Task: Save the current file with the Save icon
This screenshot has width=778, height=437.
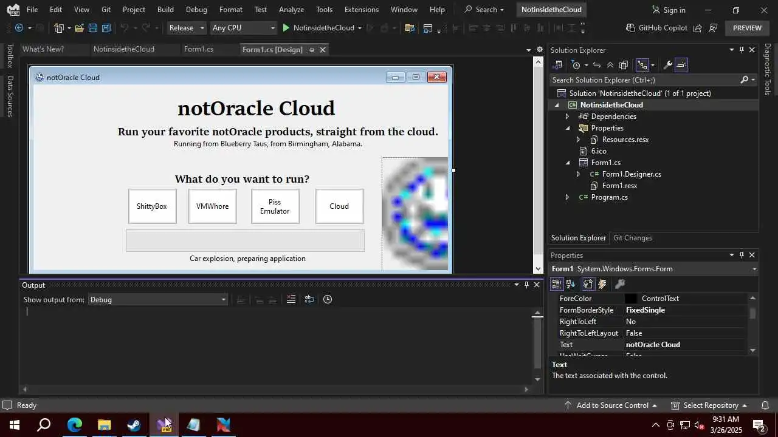Action: click(x=92, y=28)
